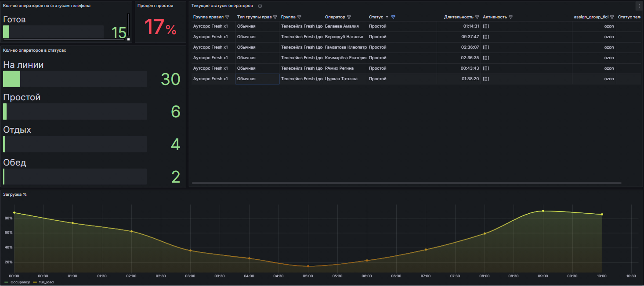The height and width of the screenshot is (286, 644).
Task: Click the На линии value 30
Action: (170, 79)
